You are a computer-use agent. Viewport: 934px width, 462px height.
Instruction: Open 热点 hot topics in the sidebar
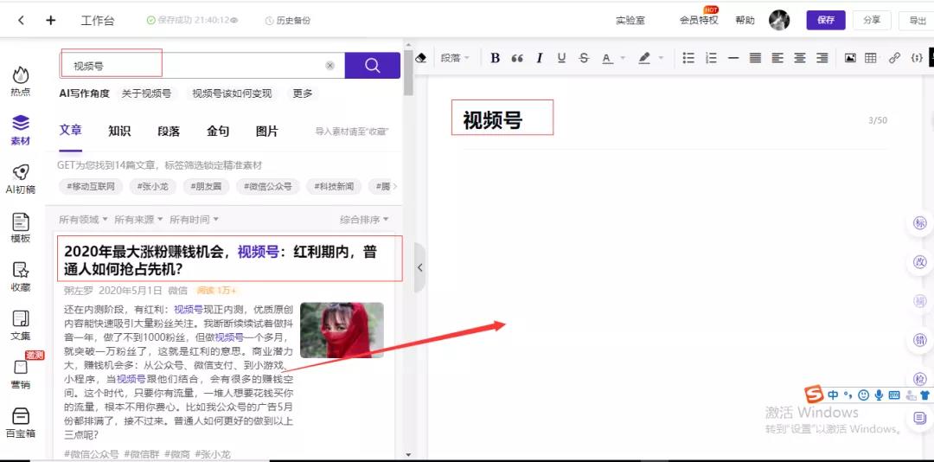point(20,81)
